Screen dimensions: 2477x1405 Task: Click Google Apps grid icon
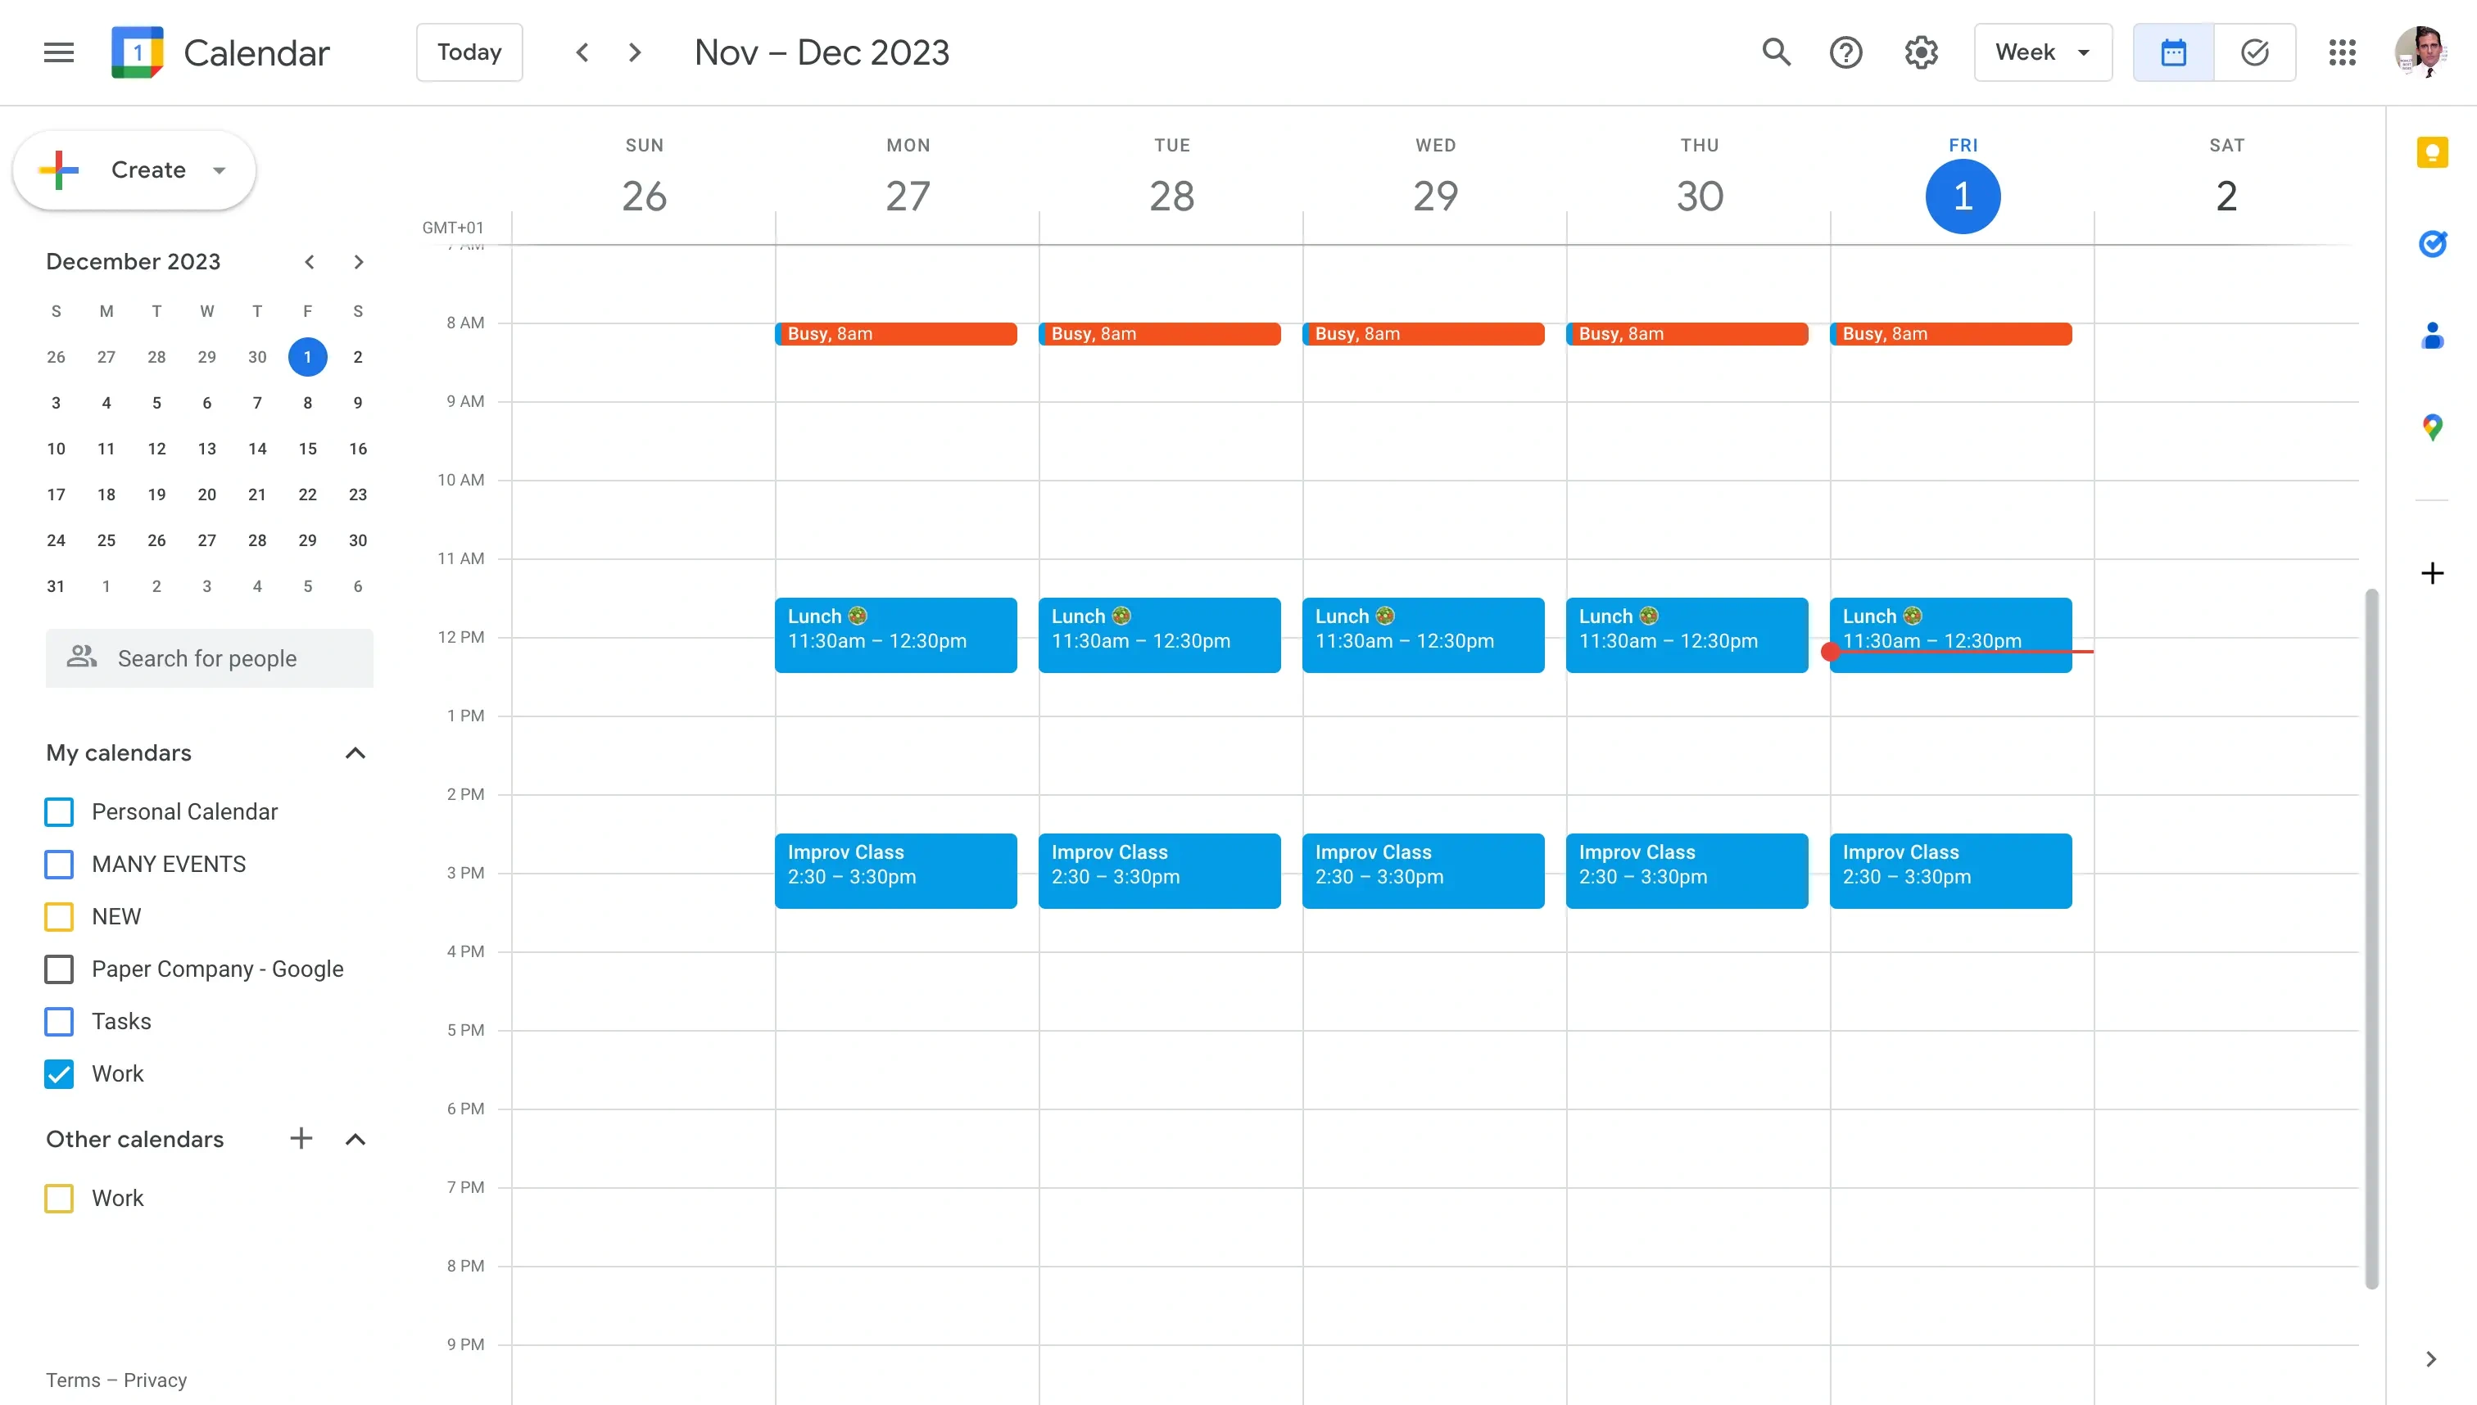(2343, 51)
